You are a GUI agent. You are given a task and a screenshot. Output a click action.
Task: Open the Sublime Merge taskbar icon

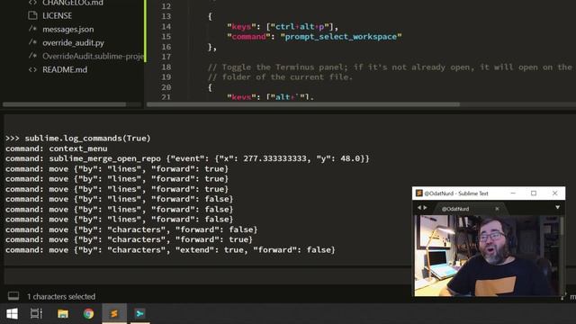(139, 314)
